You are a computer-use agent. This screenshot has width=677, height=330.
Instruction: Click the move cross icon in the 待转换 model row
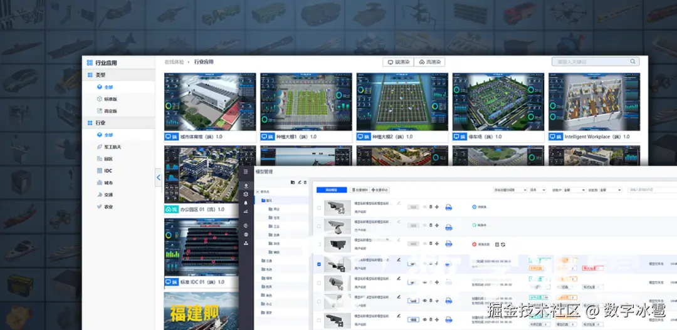click(437, 207)
